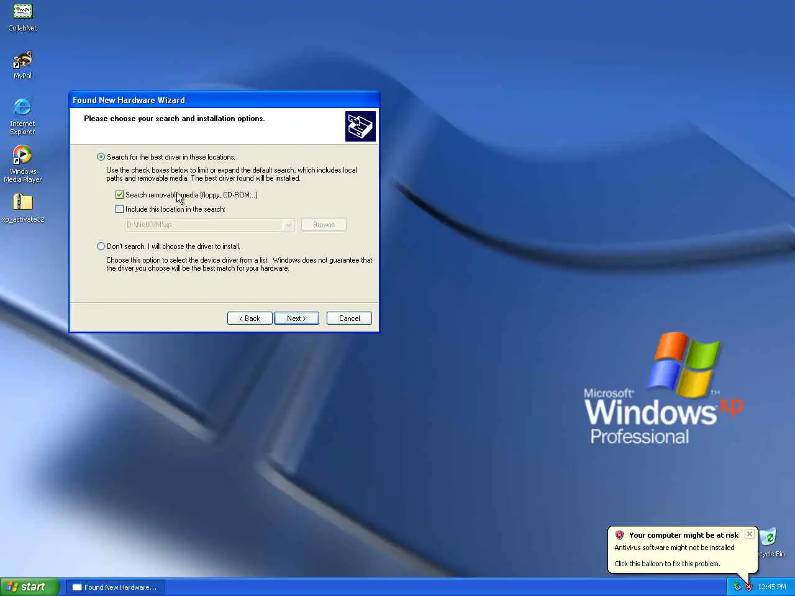Click 'Your computer might be at risk' balloon title

coord(683,535)
